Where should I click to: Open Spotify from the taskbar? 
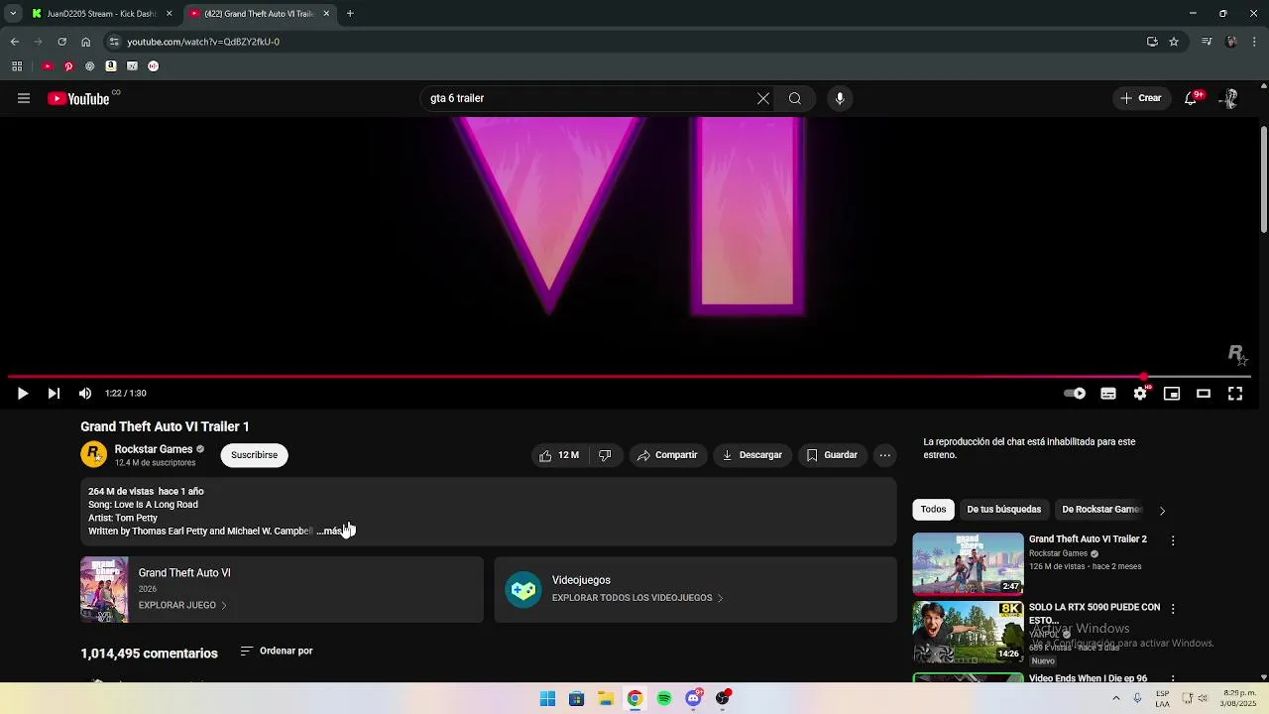point(664,698)
